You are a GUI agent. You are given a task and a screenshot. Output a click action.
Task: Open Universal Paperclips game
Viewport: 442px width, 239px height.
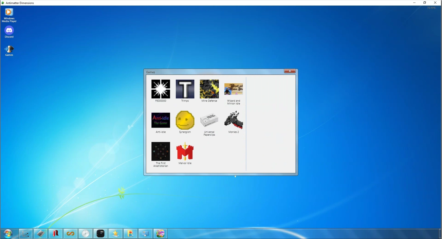point(209,120)
